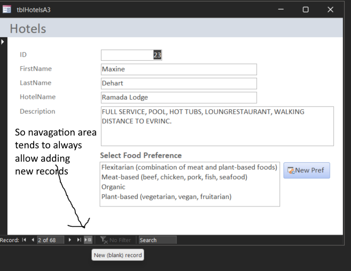
Task: Click the No Filter funnel indicator
Action: 115,240
